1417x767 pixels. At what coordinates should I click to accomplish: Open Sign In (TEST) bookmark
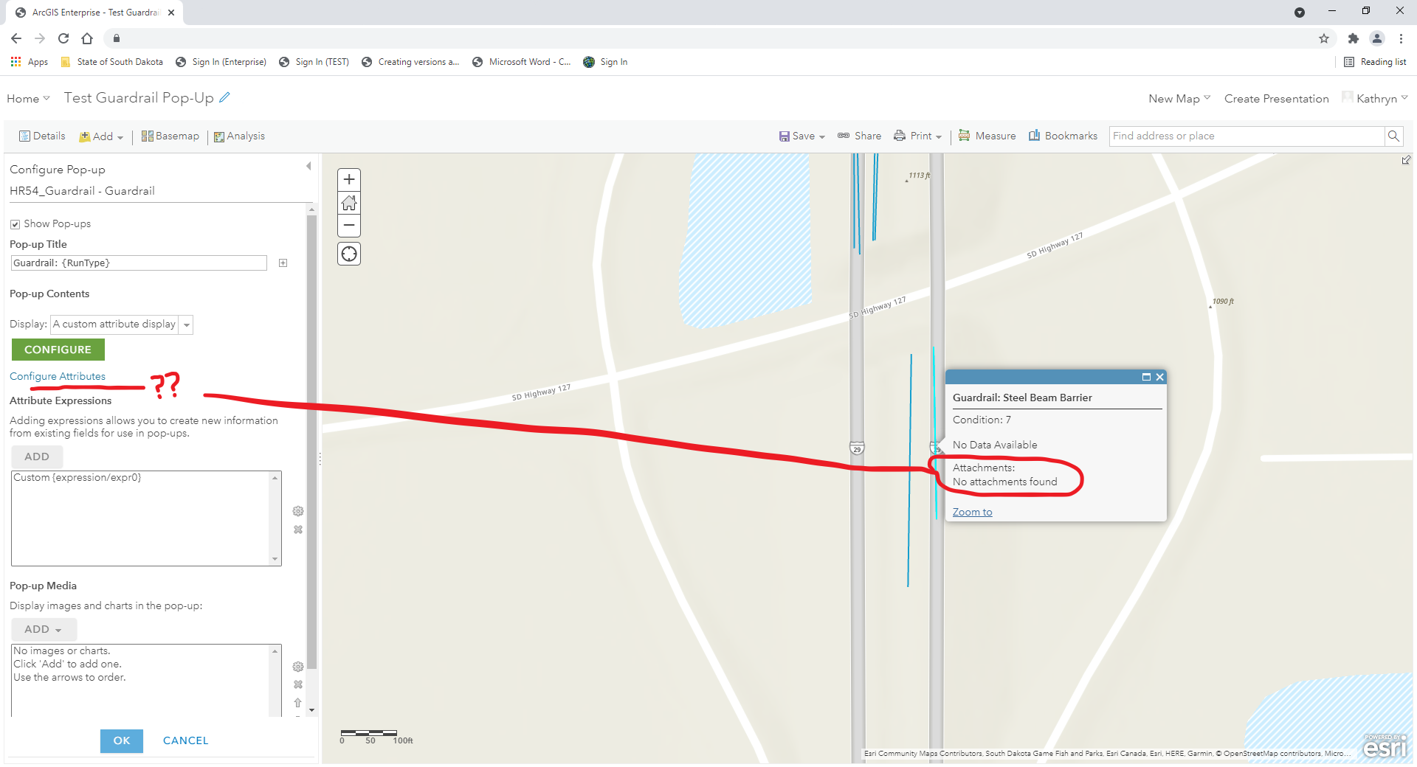(x=314, y=62)
